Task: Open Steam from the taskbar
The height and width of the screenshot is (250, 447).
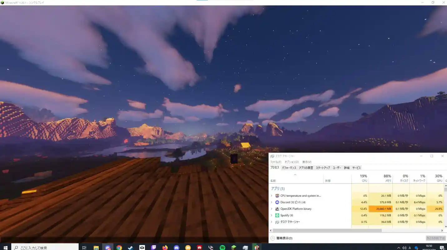Action: tap(130, 248)
